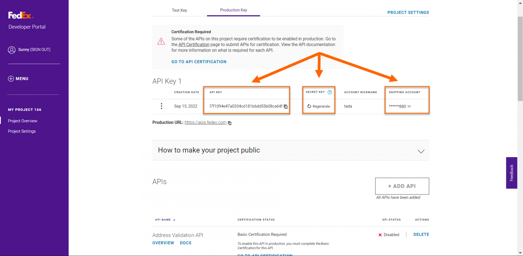
Task: Click the + ADD API button
Action: (x=402, y=186)
